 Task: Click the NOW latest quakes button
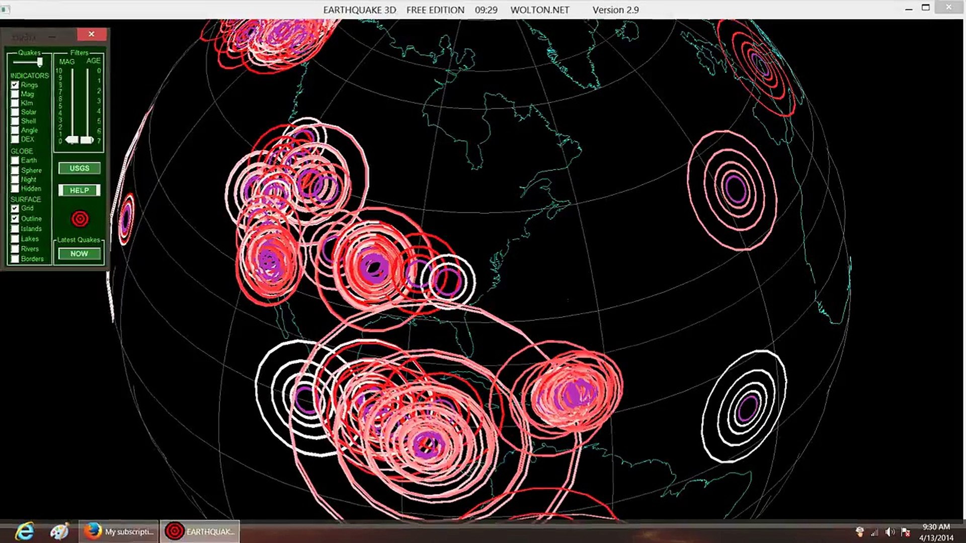tap(79, 254)
